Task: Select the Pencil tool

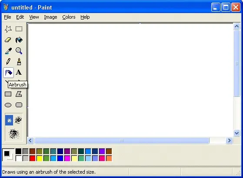Action: (x=8, y=62)
